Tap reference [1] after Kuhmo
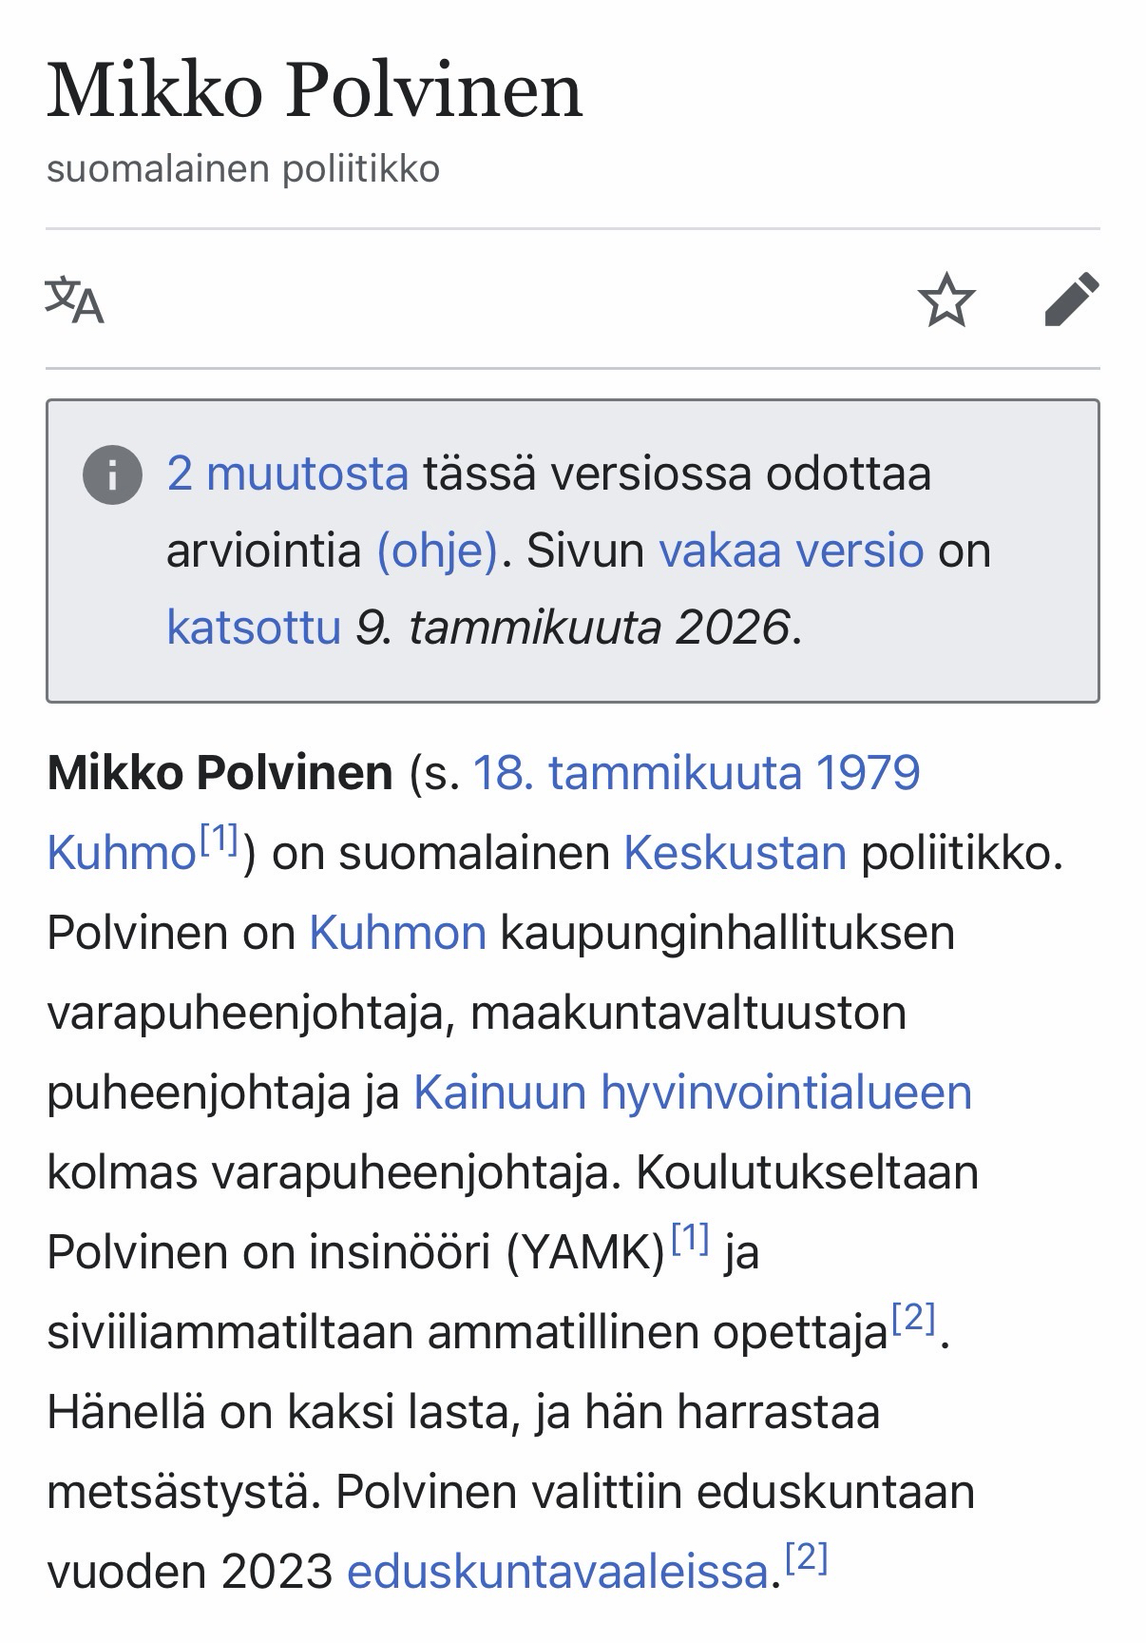This screenshot has width=1146, height=1643. [x=219, y=840]
